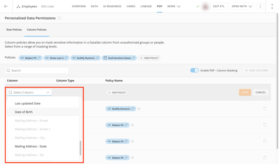Open the Select Column combo box
The height and width of the screenshot is (164, 279).
pyautogui.click(x=30, y=92)
